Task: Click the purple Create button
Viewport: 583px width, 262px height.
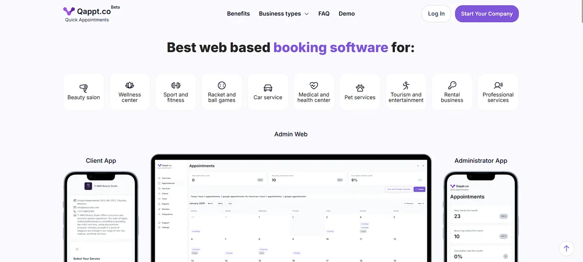Action: [419, 189]
